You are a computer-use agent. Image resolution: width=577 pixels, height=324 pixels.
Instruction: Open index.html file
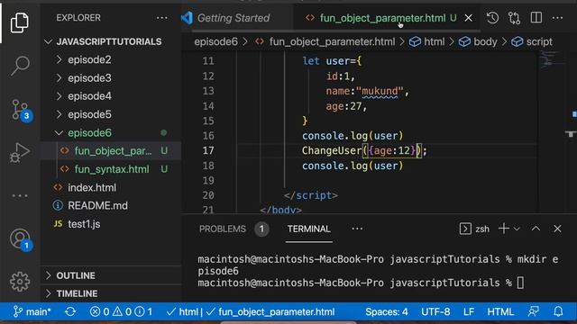click(92, 188)
